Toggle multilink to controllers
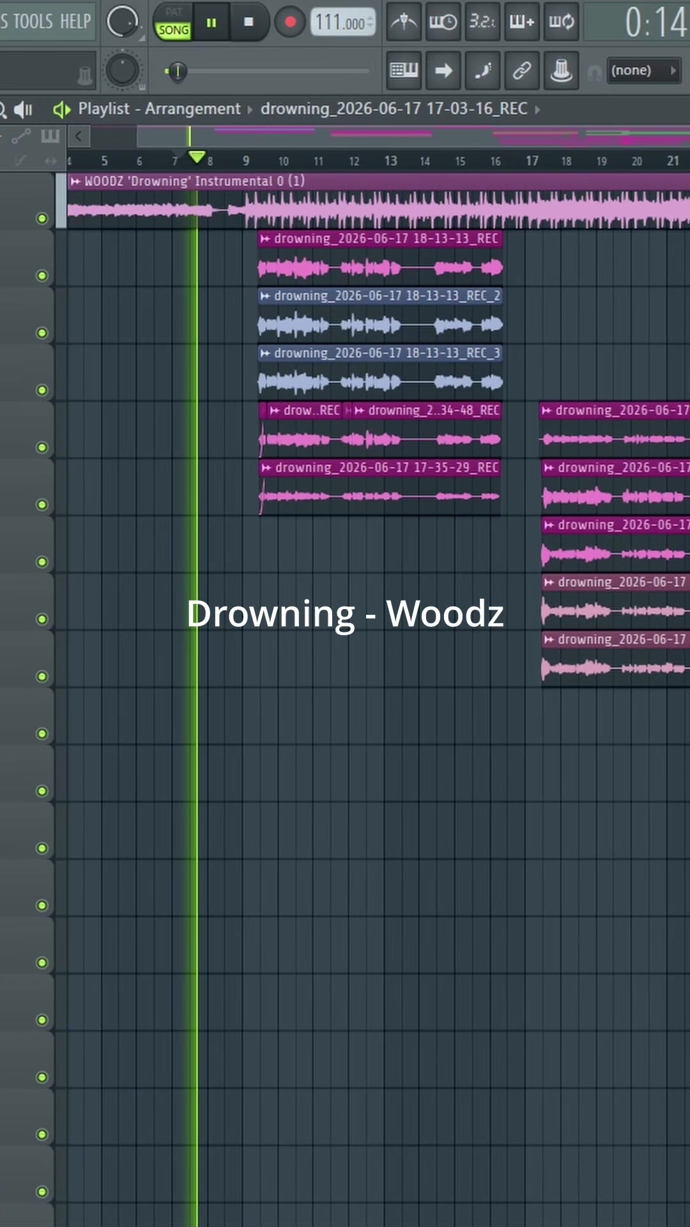 562,70
